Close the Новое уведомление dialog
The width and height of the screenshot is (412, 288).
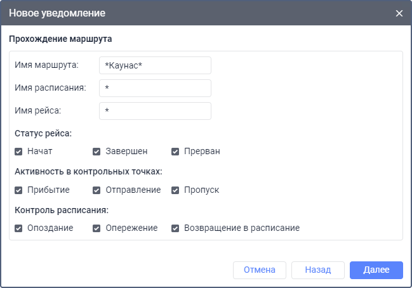click(x=399, y=13)
